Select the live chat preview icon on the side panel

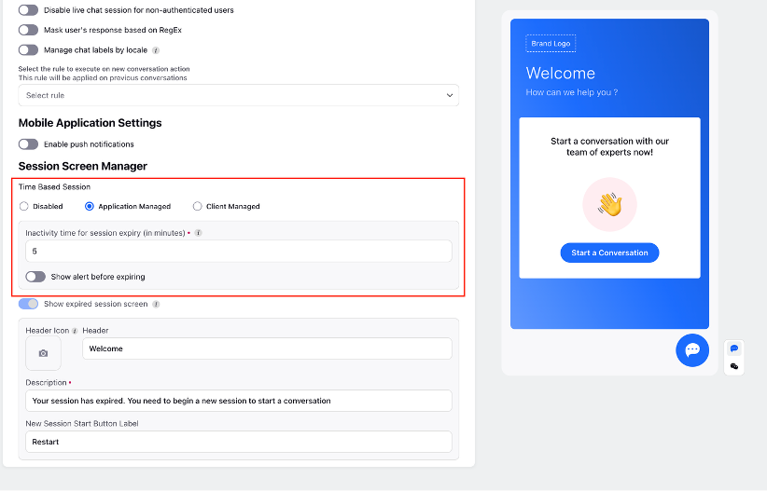[733, 348]
